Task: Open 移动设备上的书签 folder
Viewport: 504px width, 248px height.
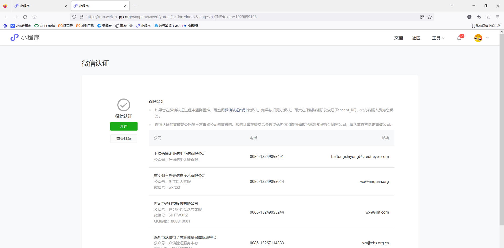Action: pos(486,26)
